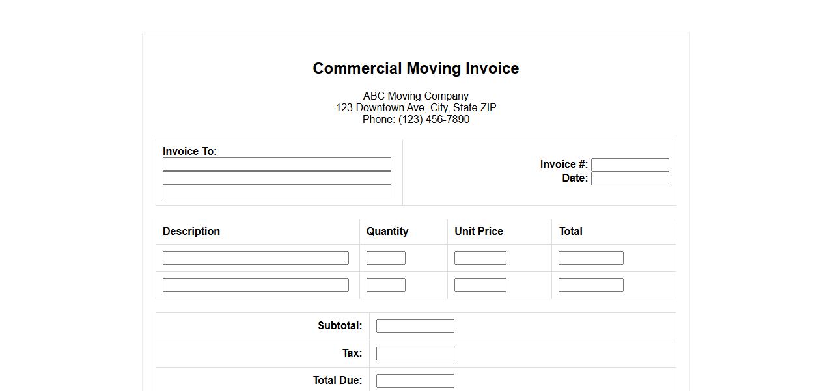Select the first row Total field
The width and height of the screenshot is (832, 391).
click(x=590, y=258)
